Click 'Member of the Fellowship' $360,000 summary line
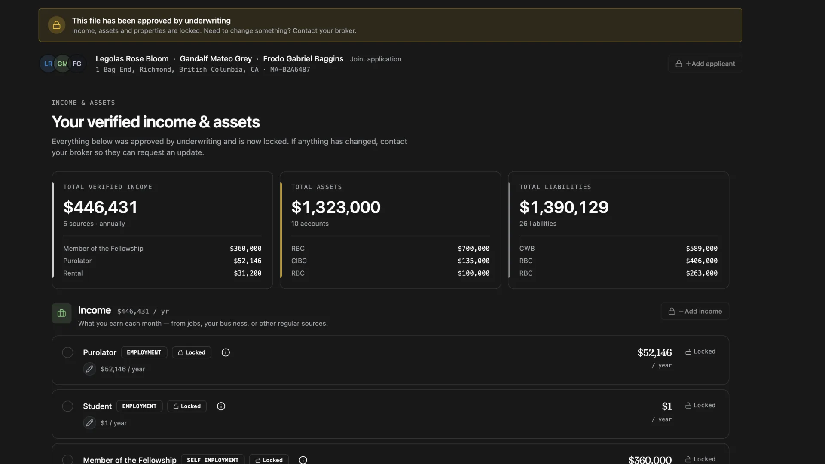The image size is (825, 464). (x=162, y=249)
